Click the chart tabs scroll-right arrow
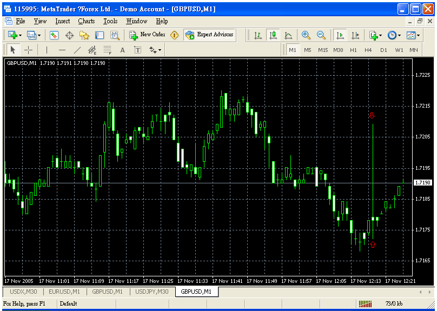 (429, 292)
